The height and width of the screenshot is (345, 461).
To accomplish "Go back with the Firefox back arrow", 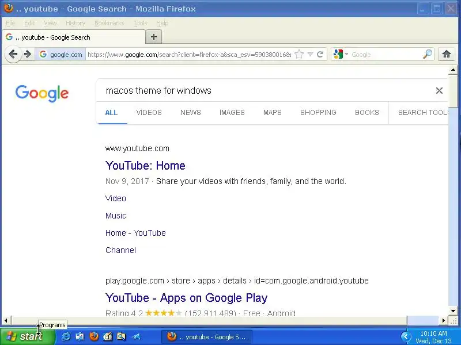I will pos(13,54).
